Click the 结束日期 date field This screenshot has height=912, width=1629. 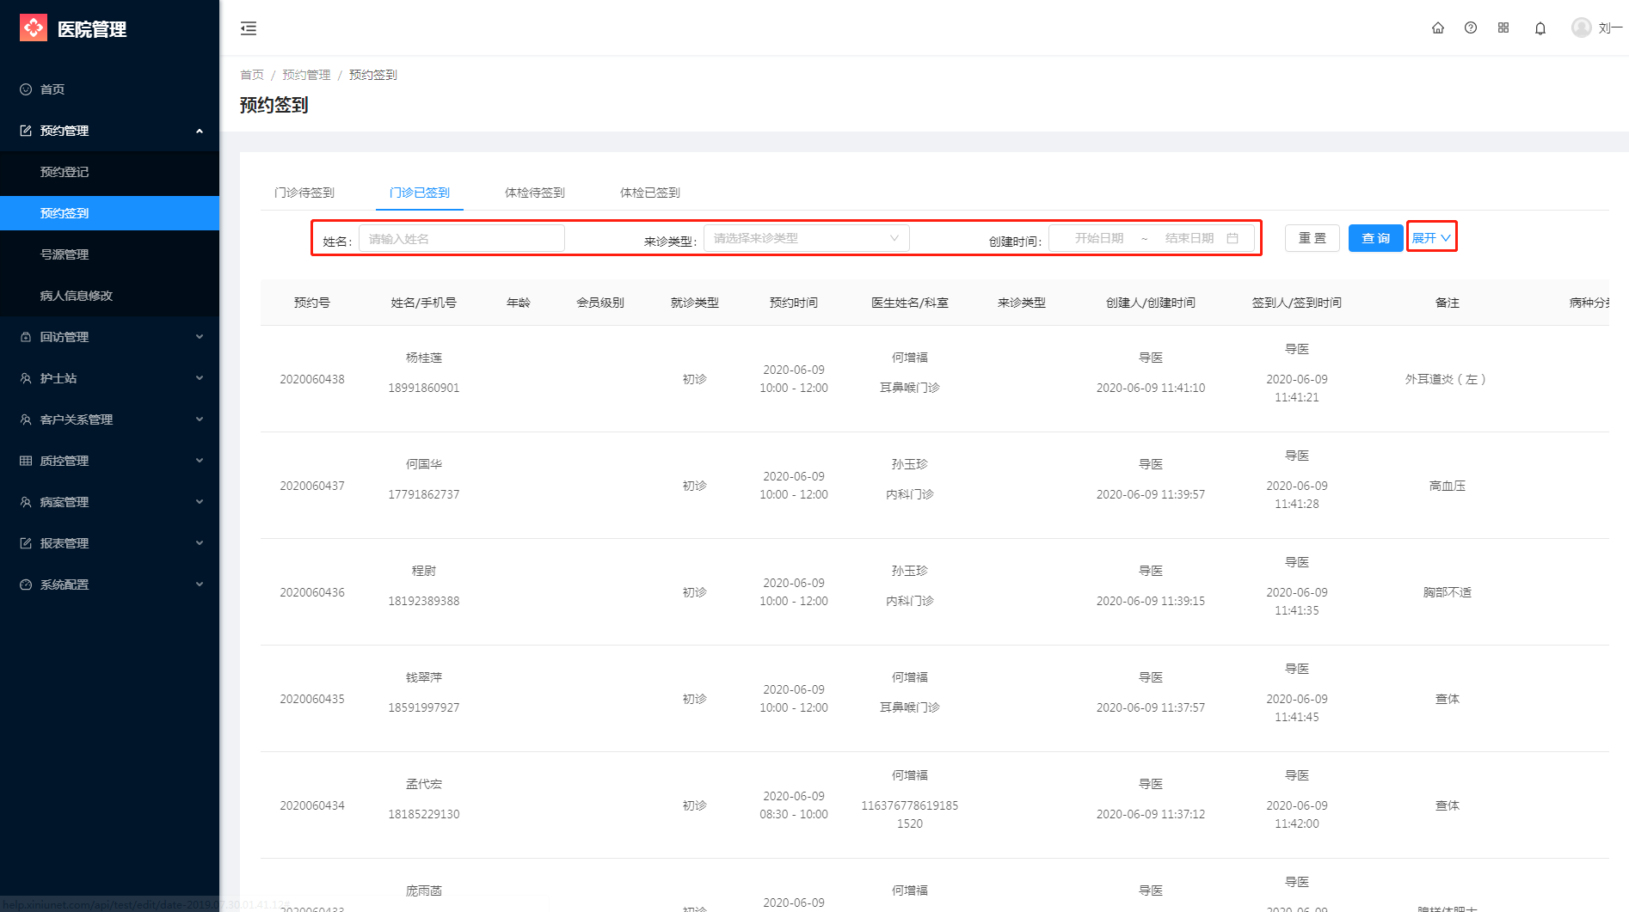point(1189,238)
